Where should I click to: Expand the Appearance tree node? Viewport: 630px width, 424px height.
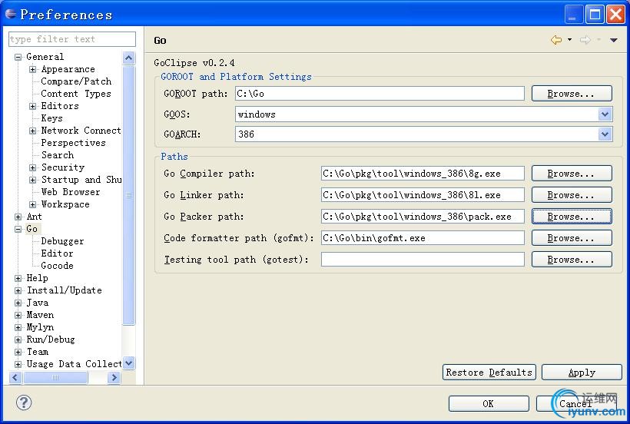point(32,69)
